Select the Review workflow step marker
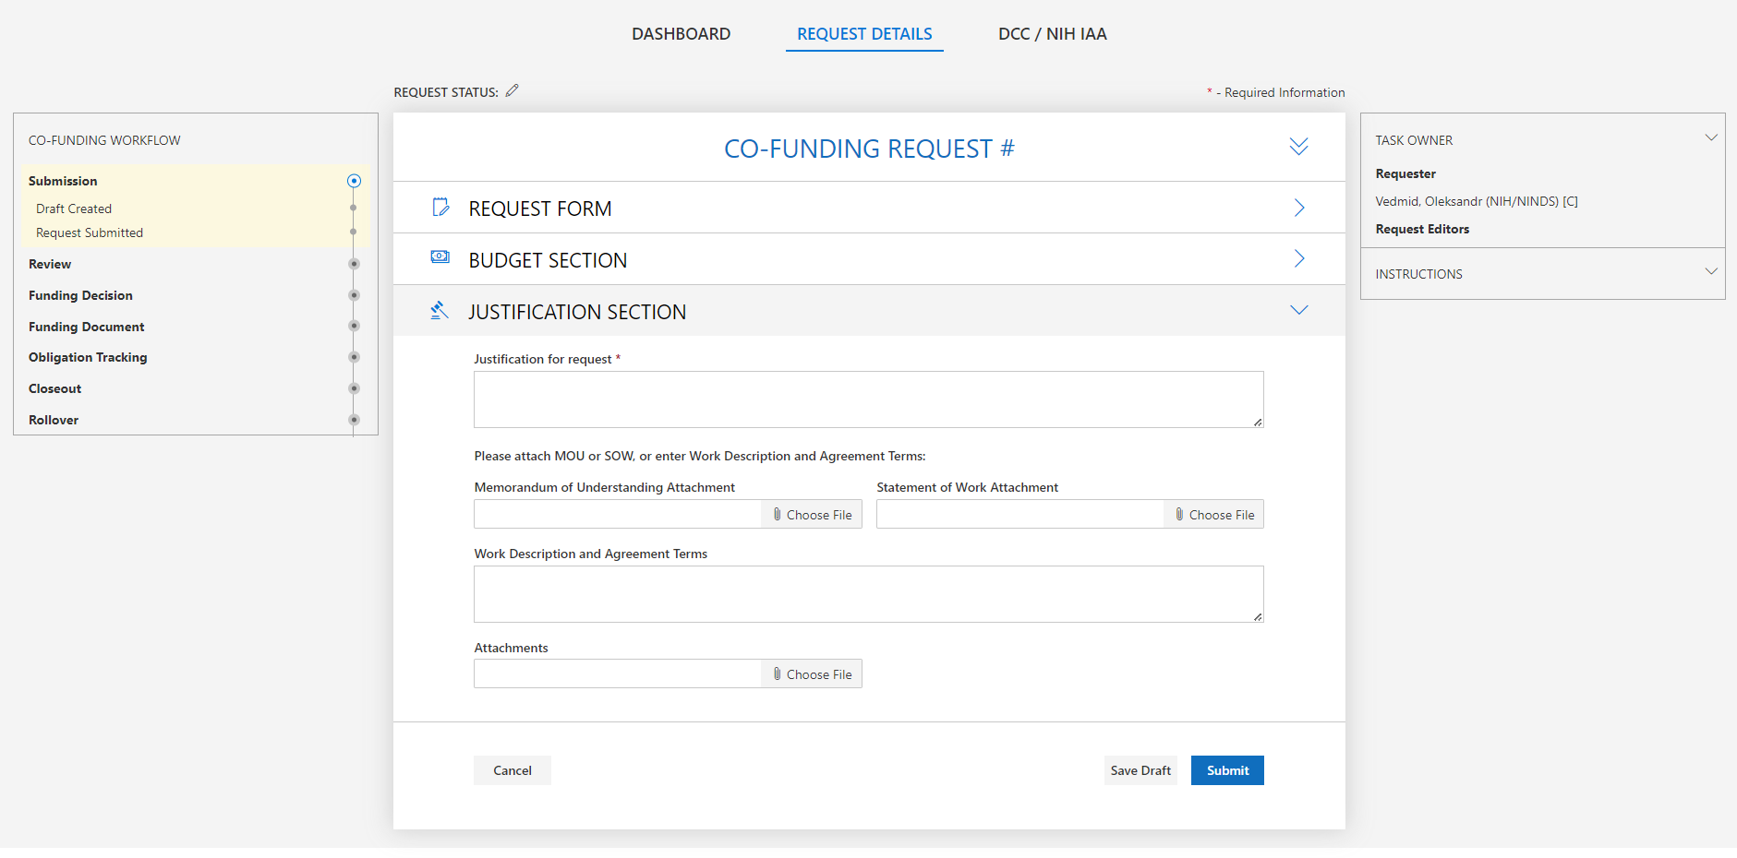Viewport: 1737px width, 858px height. pyautogui.click(x=354, y=264)
